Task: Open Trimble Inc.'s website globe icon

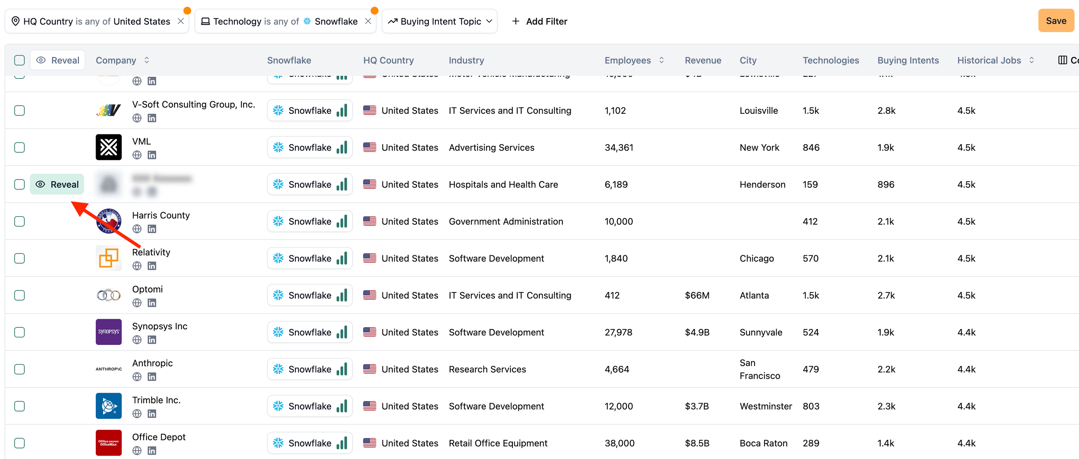Action: click(x=137, y=414)
